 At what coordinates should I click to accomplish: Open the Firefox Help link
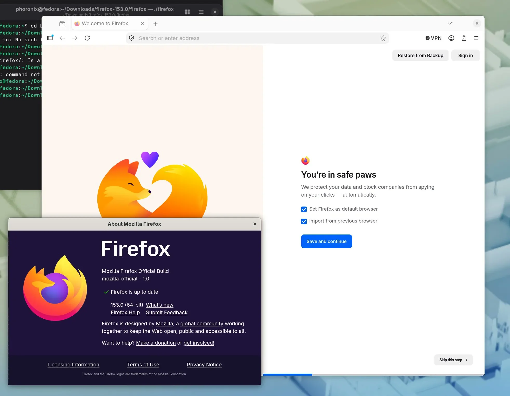(125, 312)
